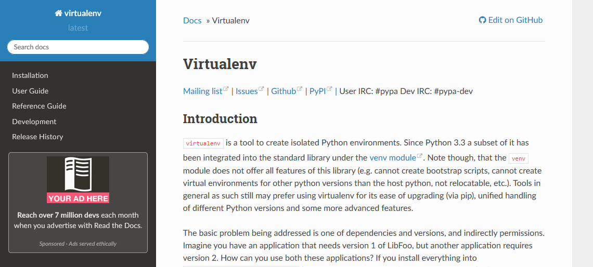Select Development in the sidebar
This screenshot has width=593, height=267.
(x=34, y=122)
